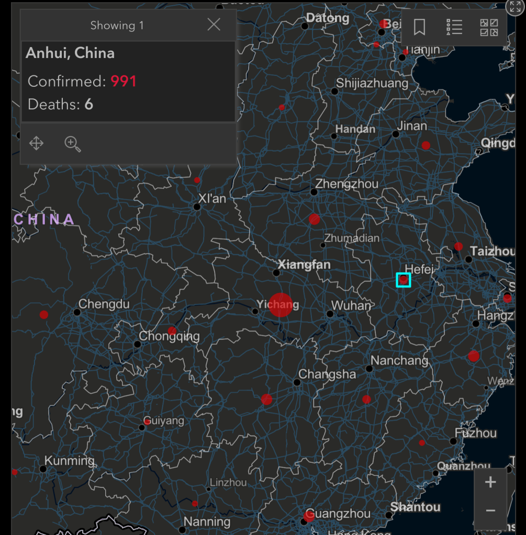Zoom out with the minus button

coord(490,510)
